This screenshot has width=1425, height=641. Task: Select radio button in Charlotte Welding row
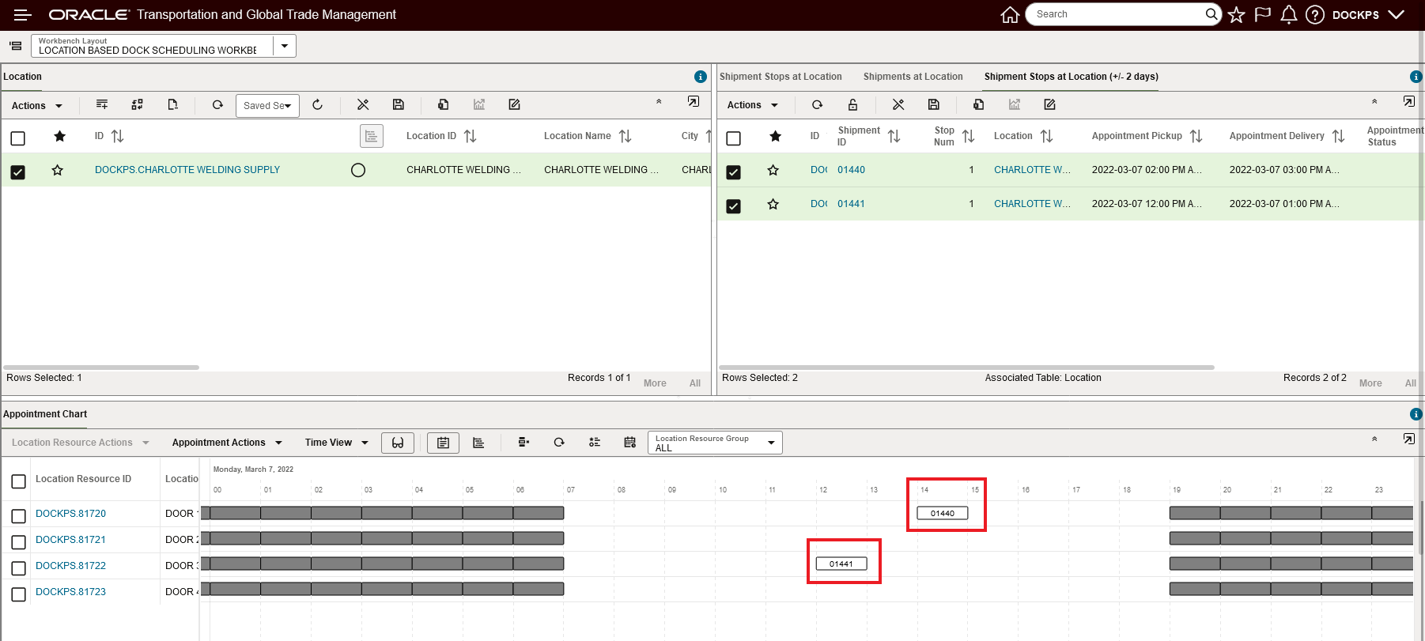[x=358, y=170]
